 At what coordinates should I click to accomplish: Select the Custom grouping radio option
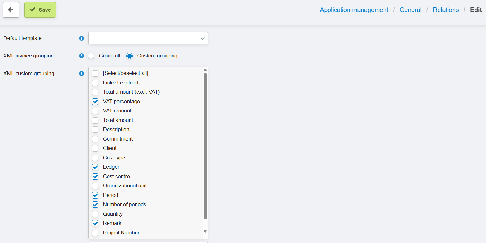(130, 56)
